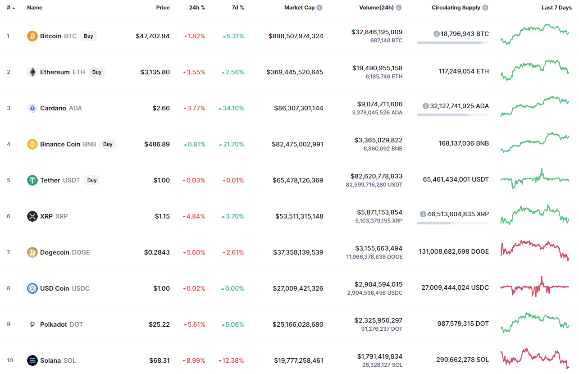Click the Cardano logo icon

32,108
